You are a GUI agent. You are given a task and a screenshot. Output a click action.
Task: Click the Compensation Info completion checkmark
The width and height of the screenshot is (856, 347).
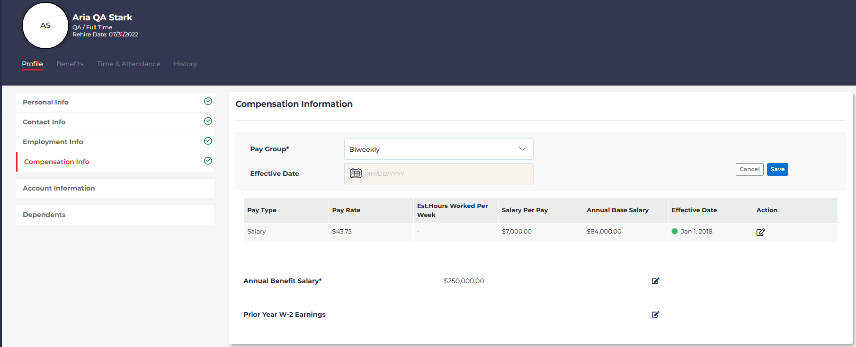pos(208,161)
